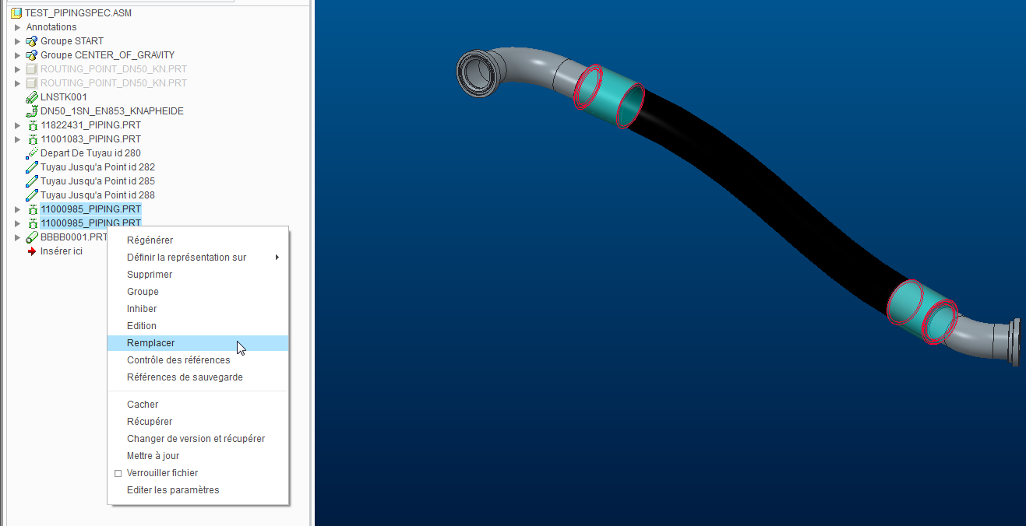Select Tuyau Jusqu'a Point id 285 row
Screen dimensions: 1026x526
click(x=97, y=181)
